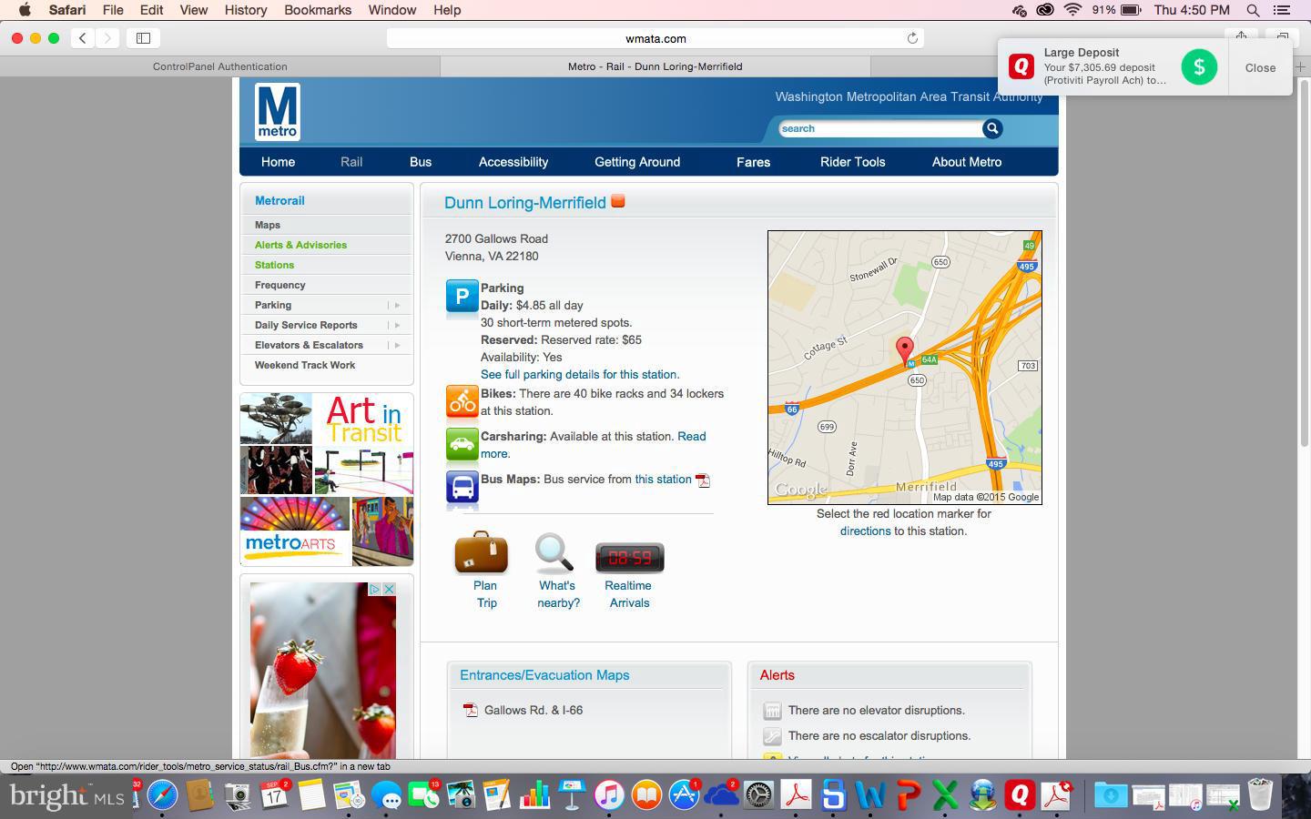Screen dimensions: 1311x819
Task: Click the Plan Trip suitcase icon
Action: 482,552
